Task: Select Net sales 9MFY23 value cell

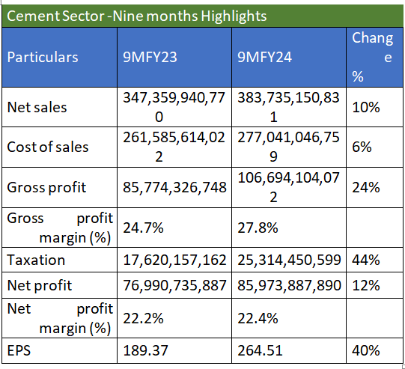Action: [x=174, y=107]
